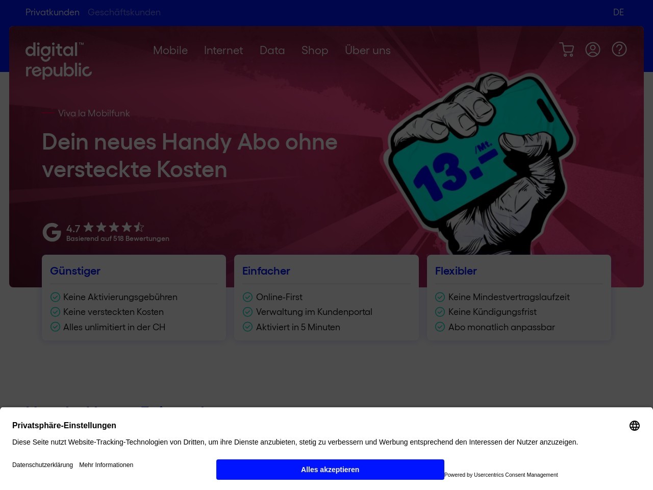The image size is (653, 490).
Task: Click the help question mark icon
Action: tap(619, 49)
